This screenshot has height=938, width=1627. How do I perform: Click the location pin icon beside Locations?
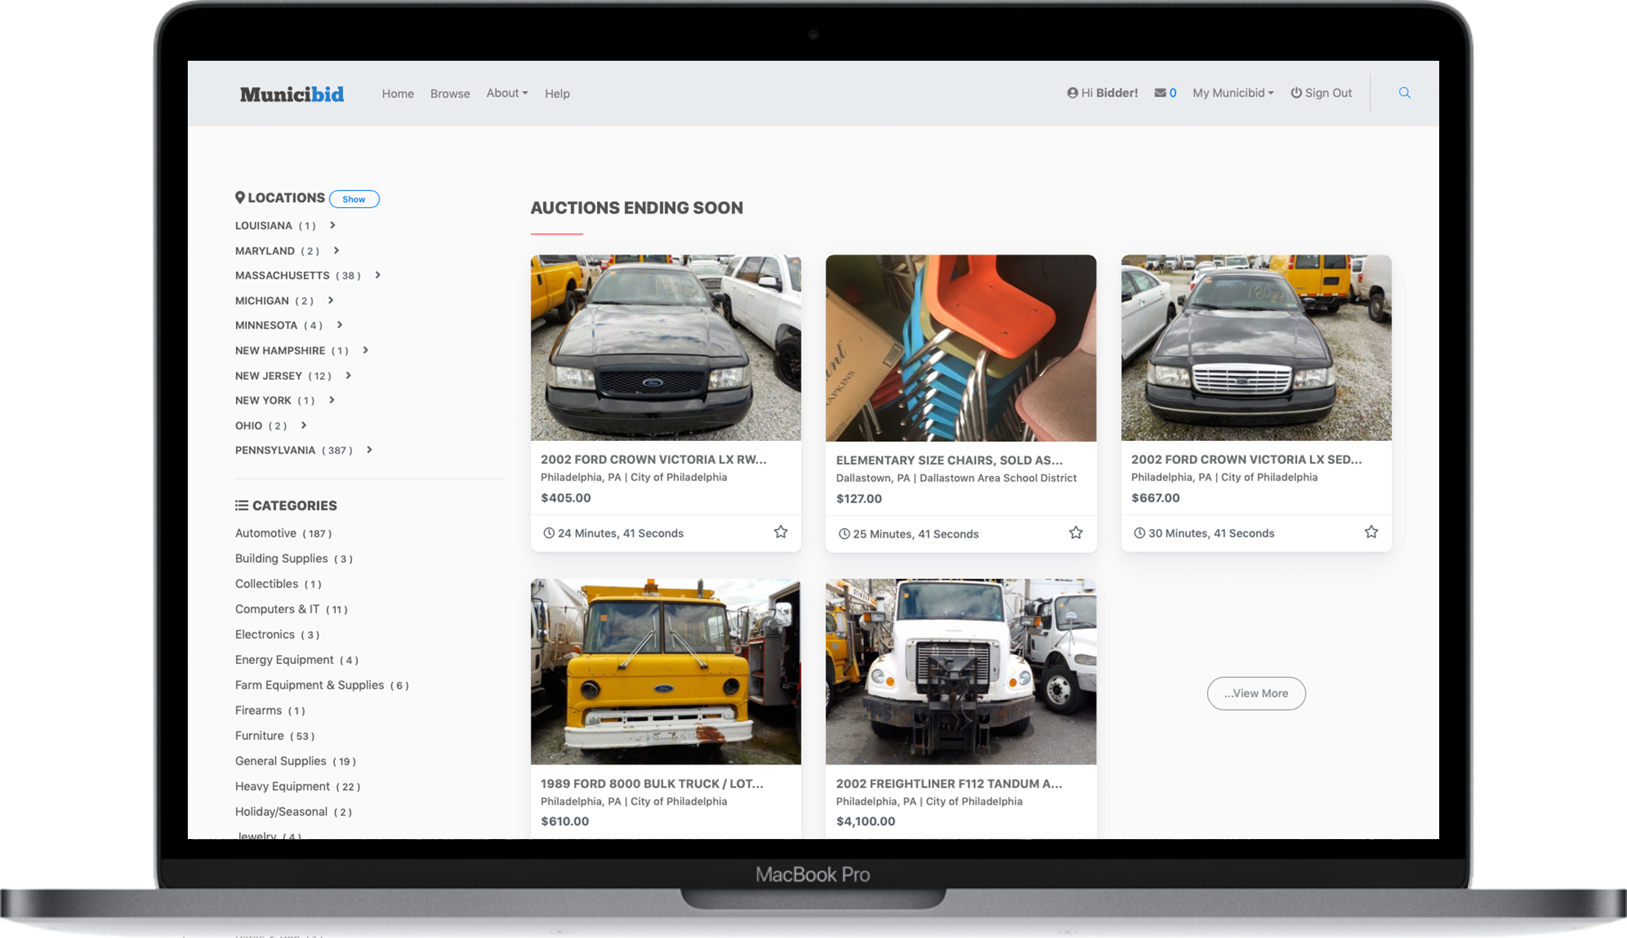pyautogui.click(x=240, y=198)
